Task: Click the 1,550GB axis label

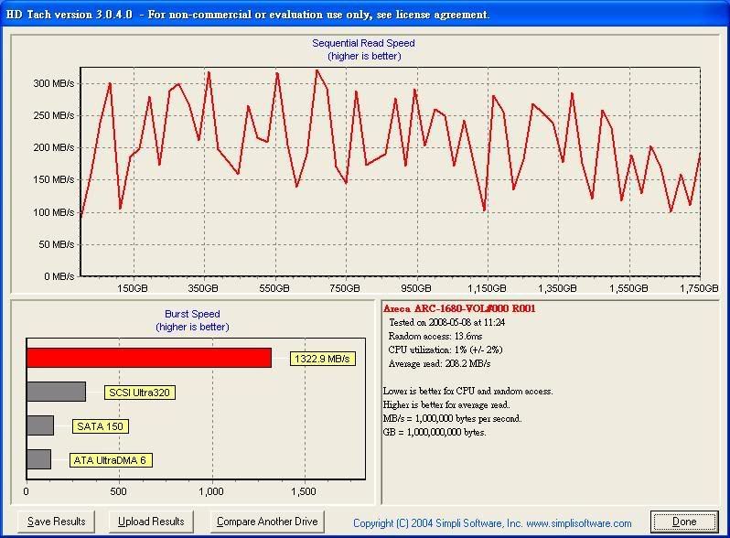Action: pos(628,288)
